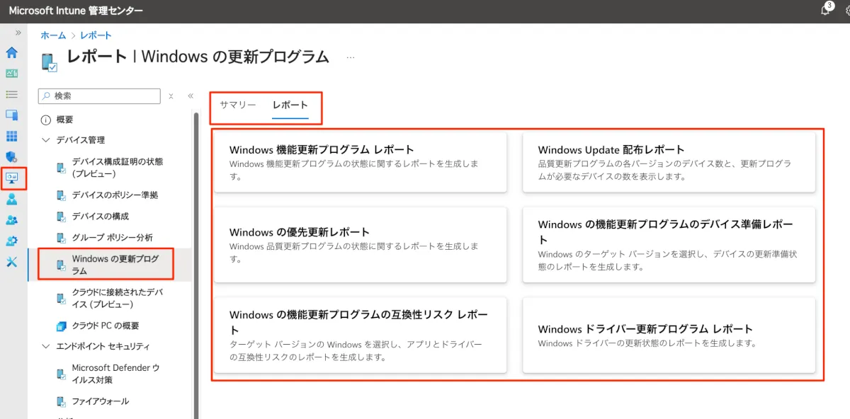850x419 pixels.
Task: Open Groups icon in left rail
Action: [12, 219]
